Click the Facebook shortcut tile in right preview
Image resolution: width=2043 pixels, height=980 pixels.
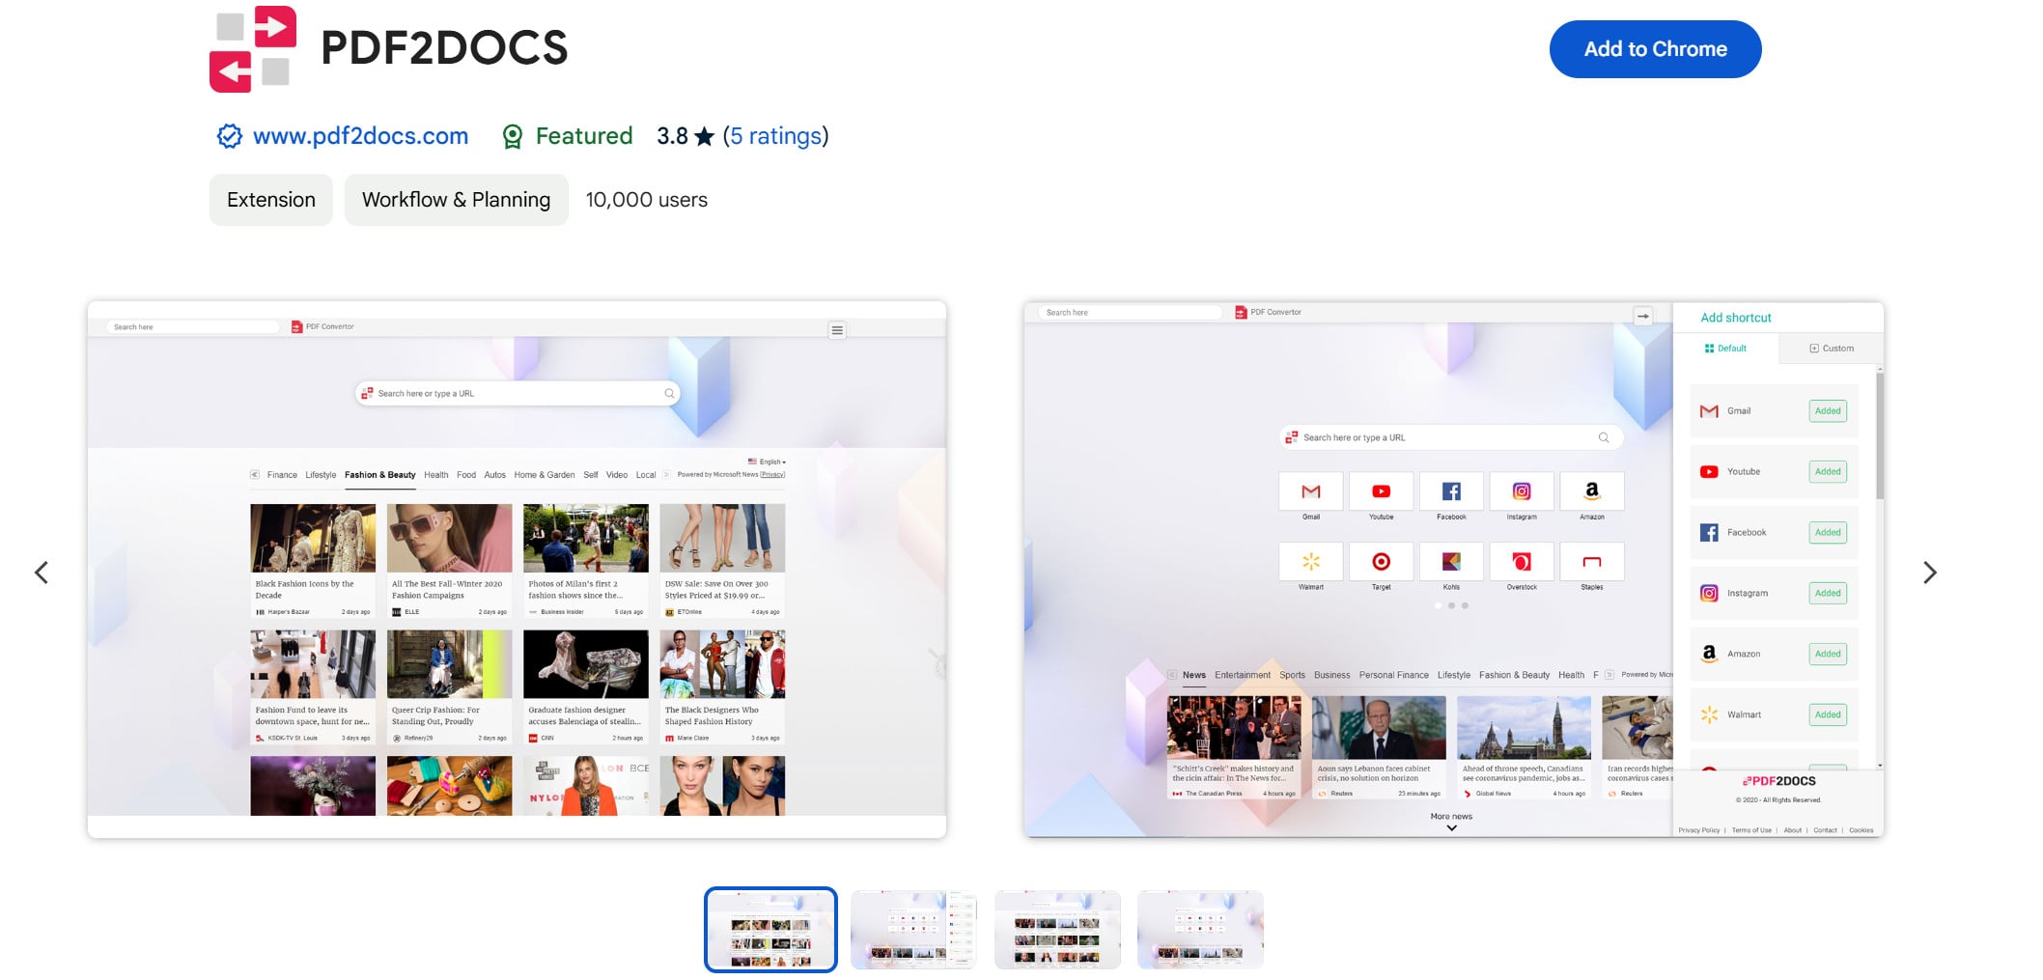pos(1451,491)
